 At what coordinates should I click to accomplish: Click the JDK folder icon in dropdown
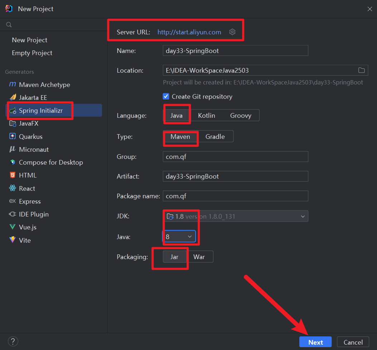170,217
